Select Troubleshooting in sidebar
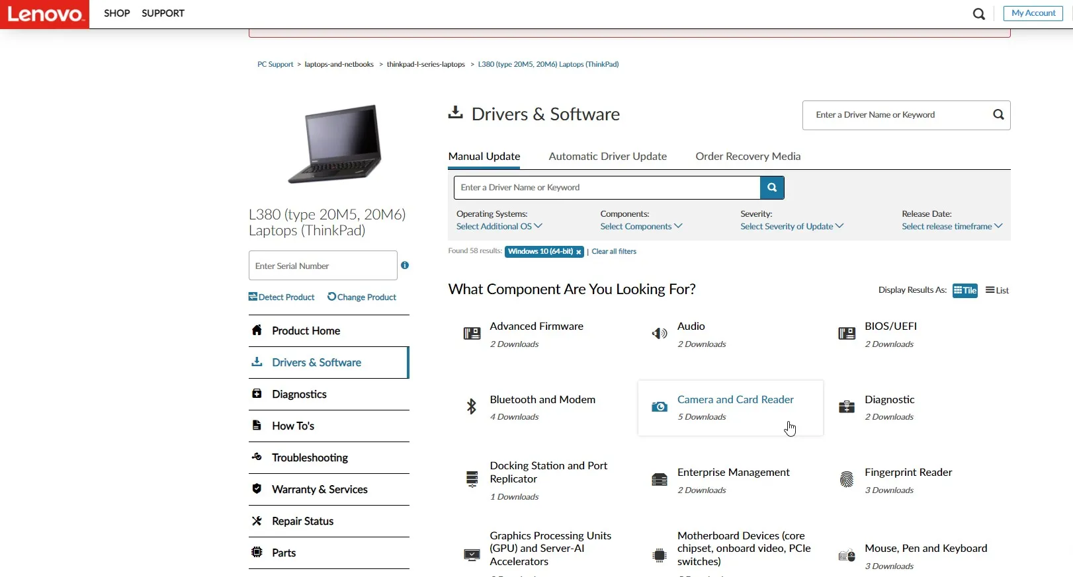 329,457
